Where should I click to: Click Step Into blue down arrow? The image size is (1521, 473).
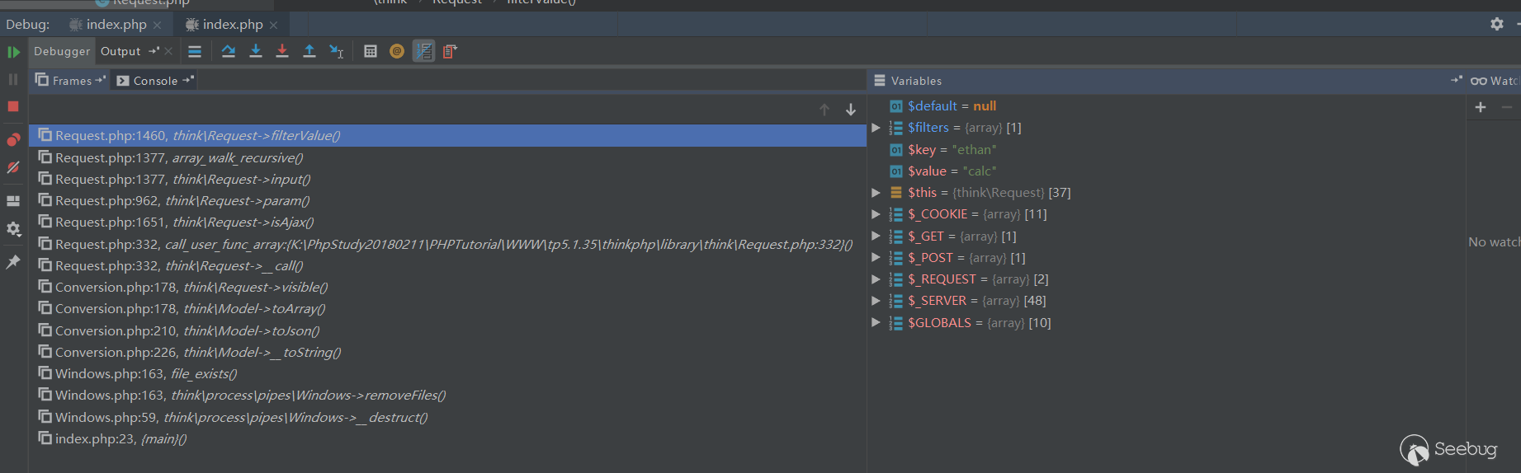pos(256,51)
